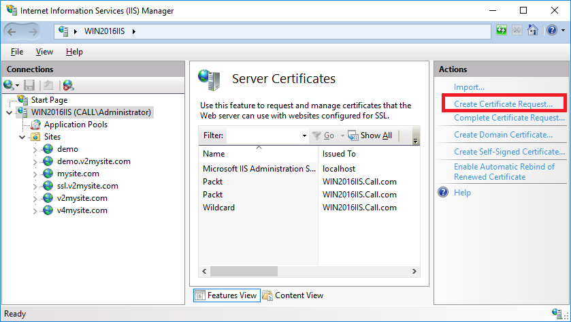Screen dimensions: 571x322
Task: Open dropdown arrow next to Go
Action: (x=342, y=136)
